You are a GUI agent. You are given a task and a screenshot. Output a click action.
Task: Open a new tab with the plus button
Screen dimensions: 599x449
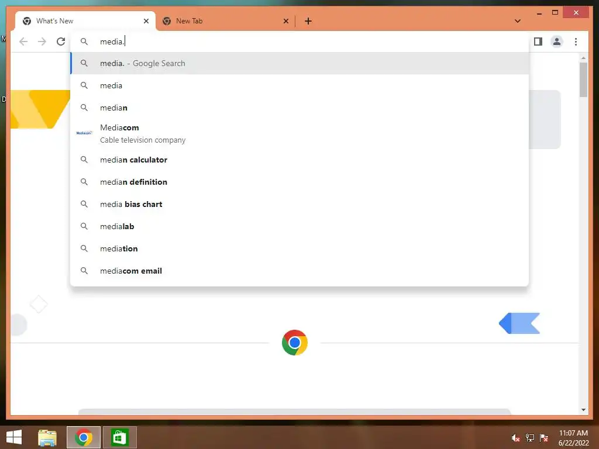click(x=308, y=21)
